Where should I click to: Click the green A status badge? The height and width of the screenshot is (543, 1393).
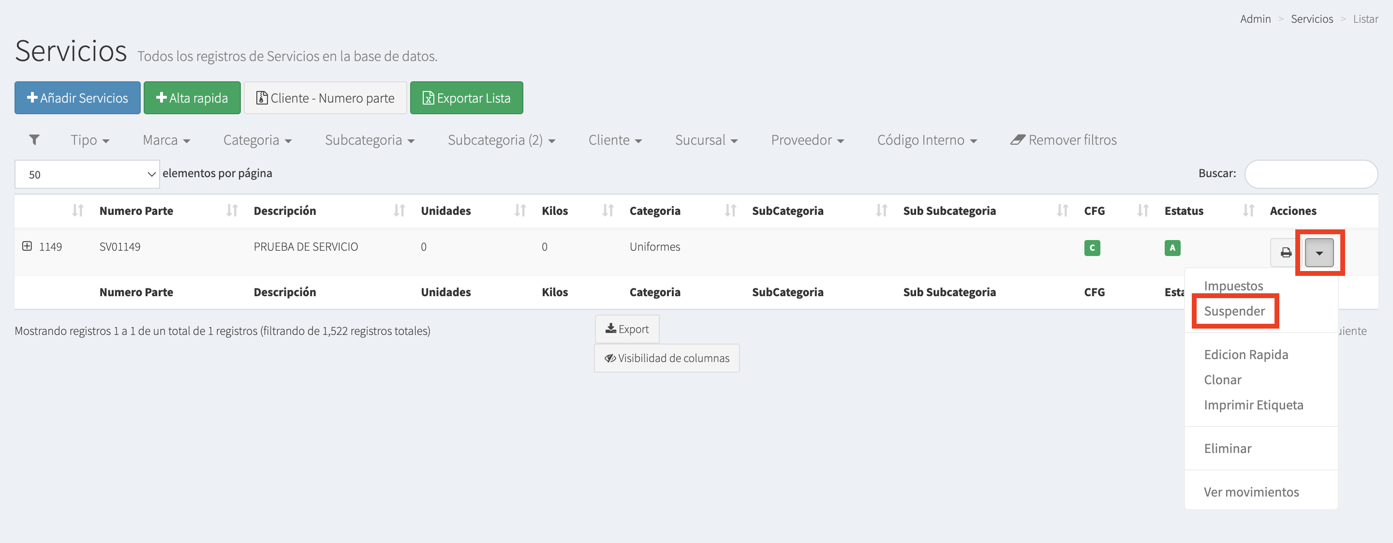pyautogui.click(x=1172, y=248)
